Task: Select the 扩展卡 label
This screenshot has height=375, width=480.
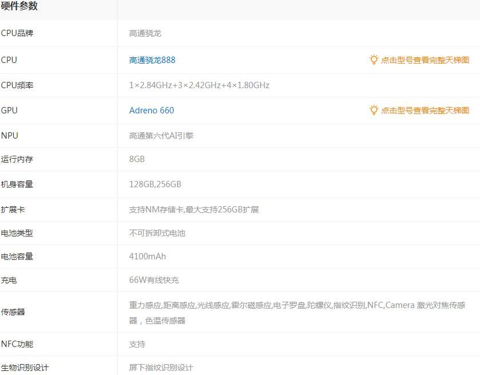Action: (x=13, y=210)
